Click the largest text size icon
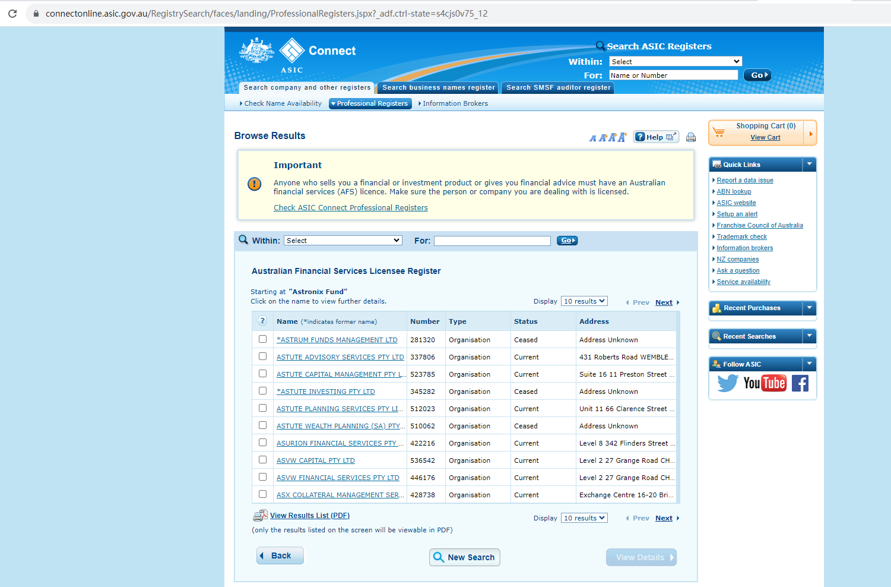891x587 pixels. (622, 137)
